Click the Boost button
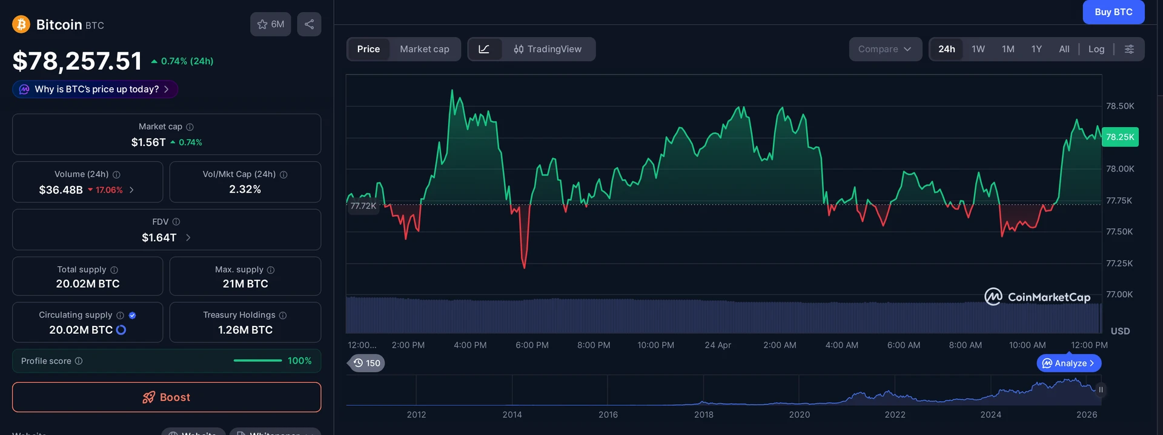This screenshot has width=1163, height=435. (167, 397)
